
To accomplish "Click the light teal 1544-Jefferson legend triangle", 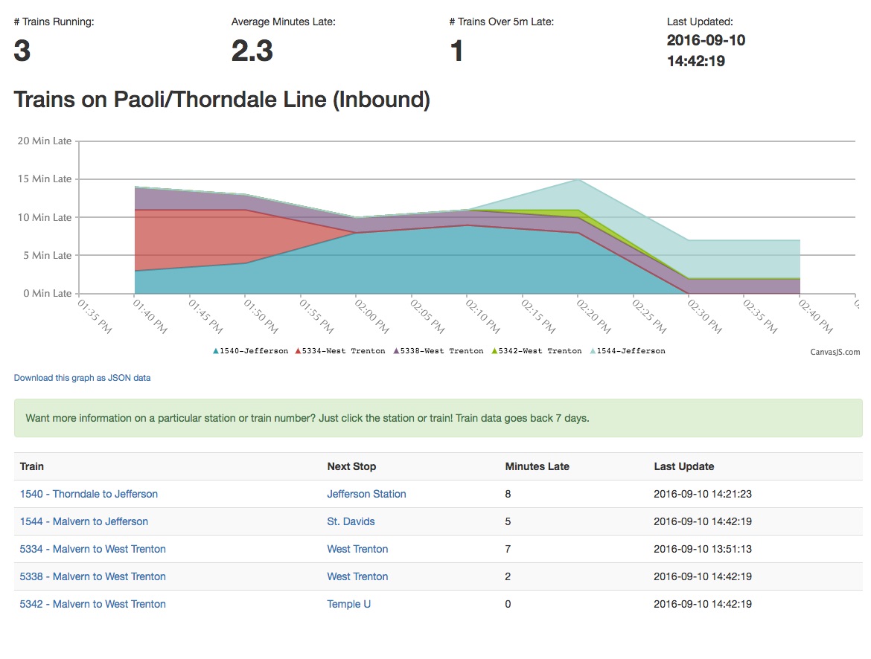I will point(593,351).
